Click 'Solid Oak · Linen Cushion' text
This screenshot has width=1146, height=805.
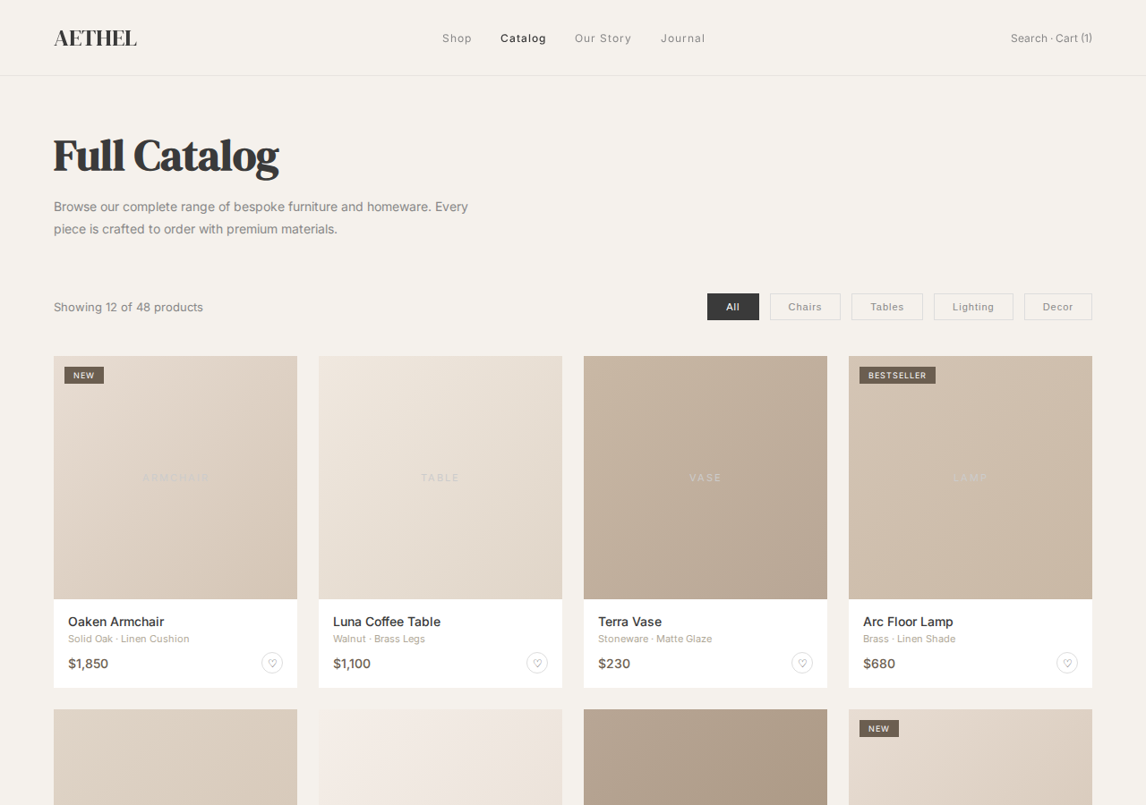pyautogui.click(x=129, y=639)
